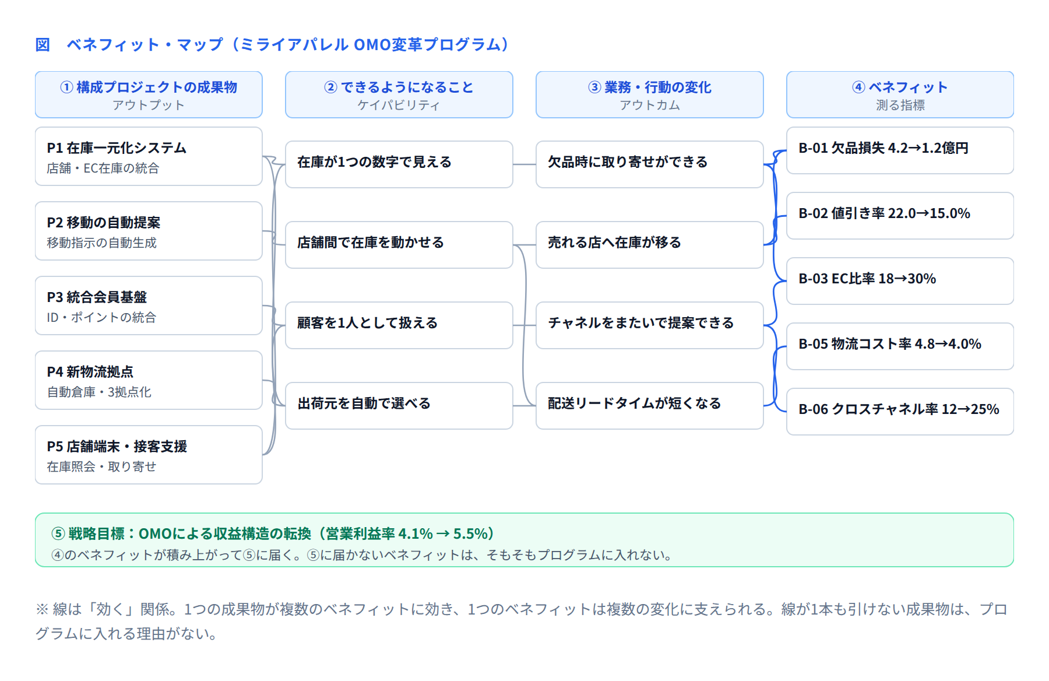Click the footnote starting ※ 線は「効く」関係
The image size is (1049, 681).
(x=522, y=622)
